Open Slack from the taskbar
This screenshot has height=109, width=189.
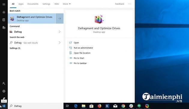tap(131, 106)
